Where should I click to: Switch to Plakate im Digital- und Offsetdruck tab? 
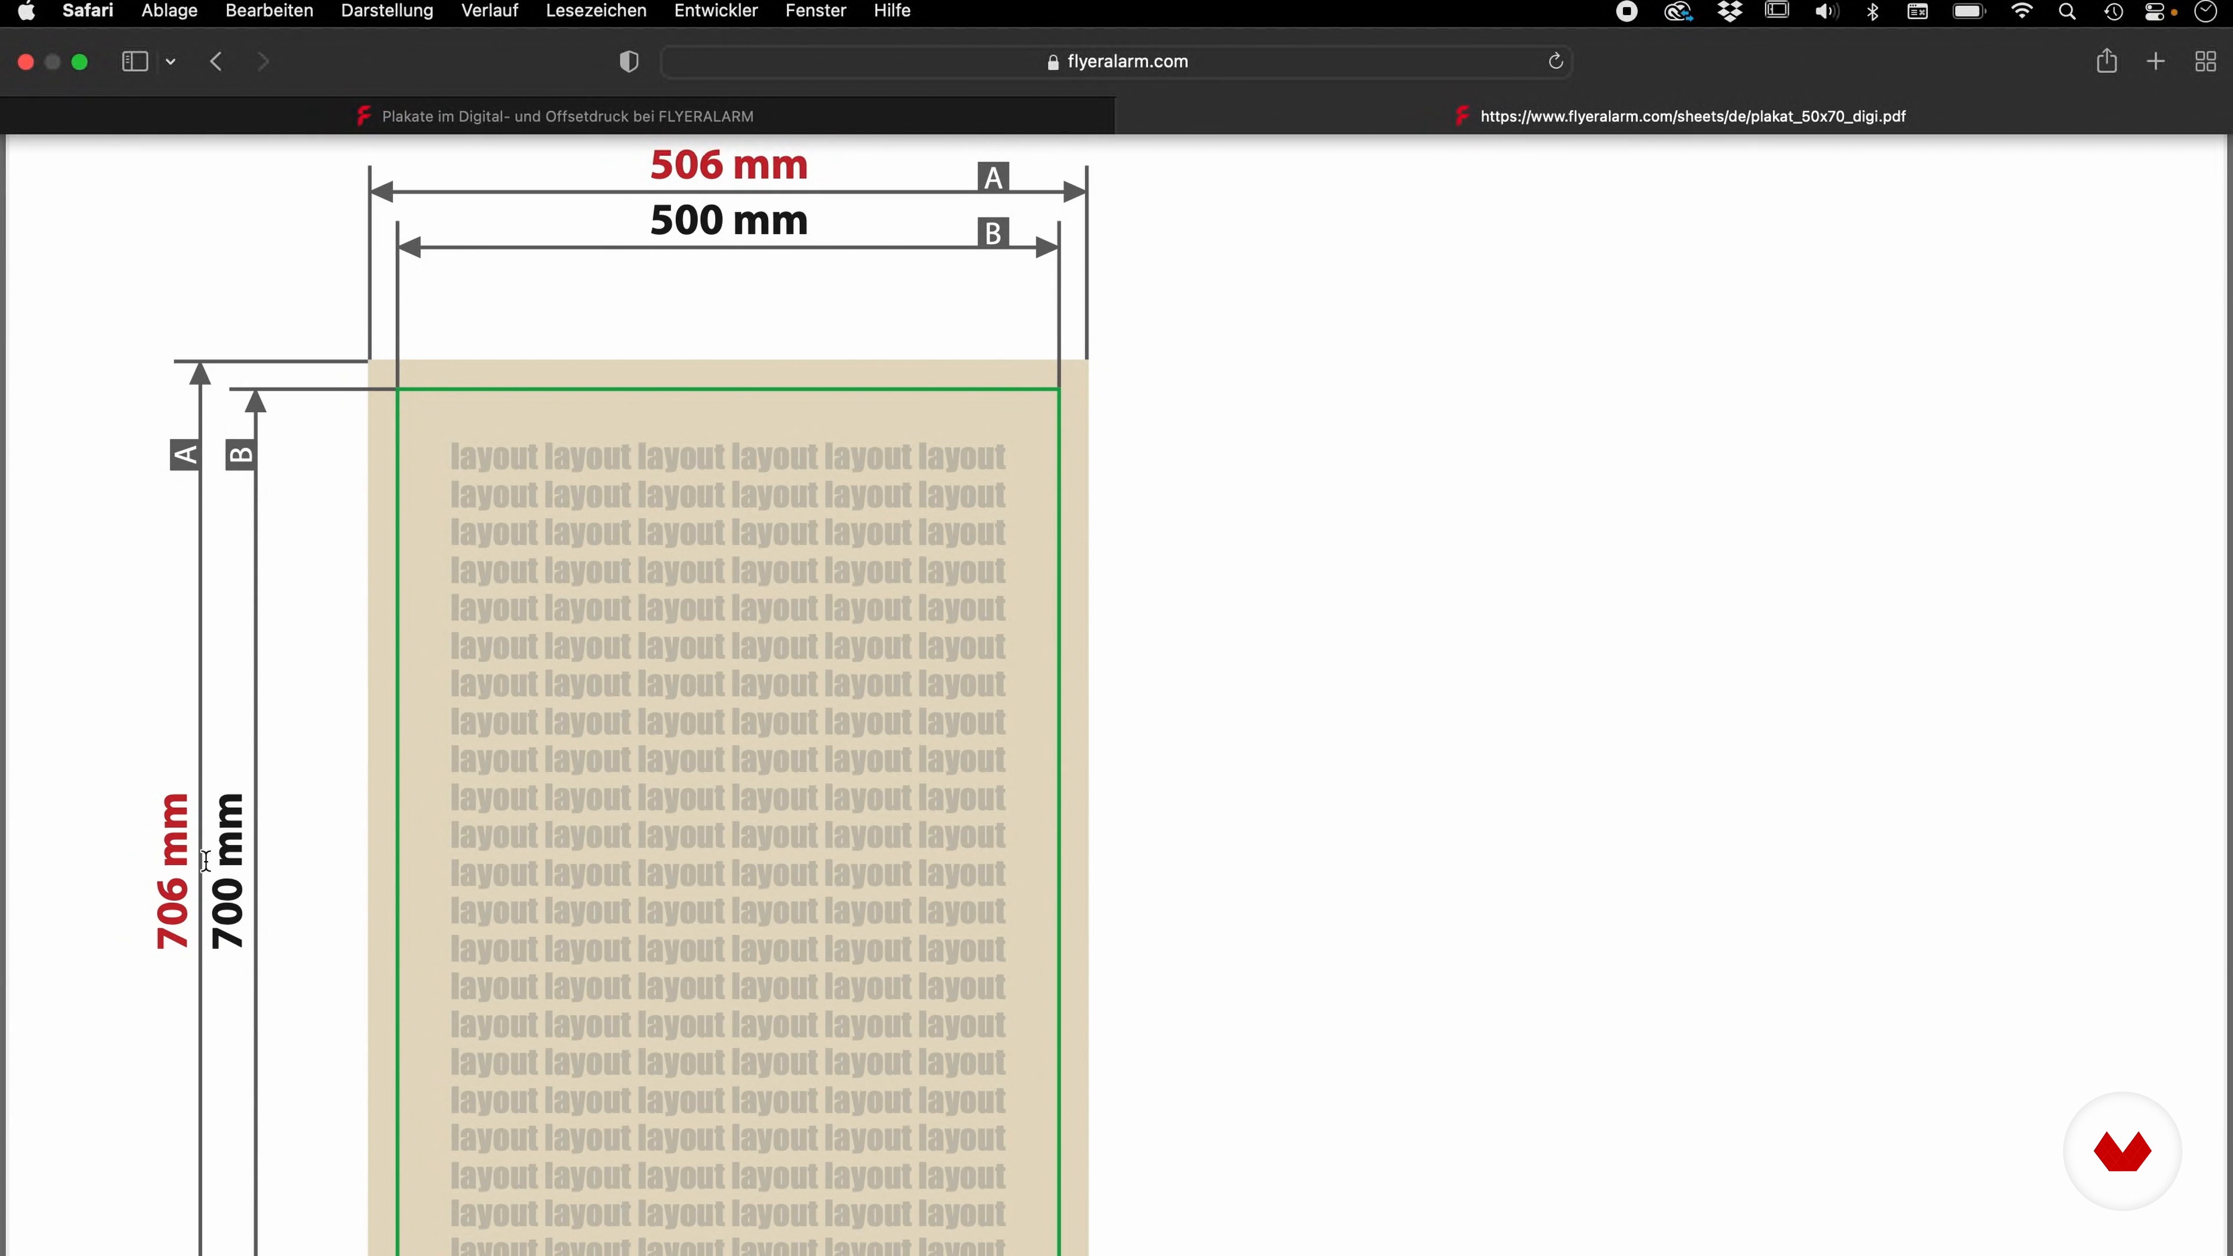point(557,116)
